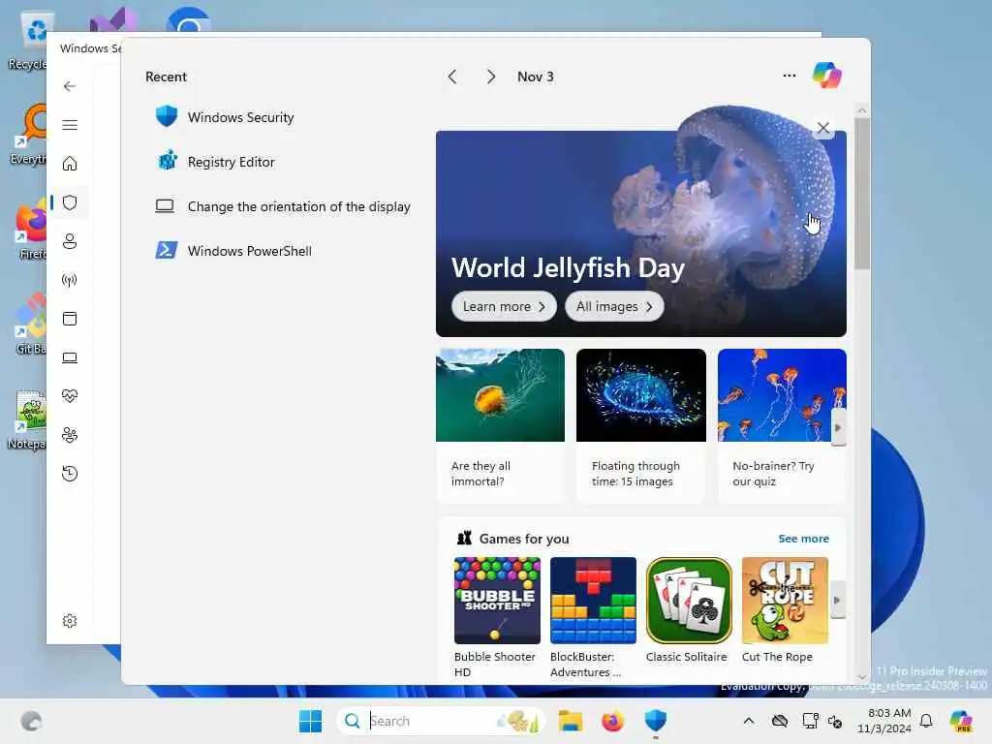The height and width of the screenshot is (744, 992).
Task: Click the search panel vertical scrollbar
Action: click(861, 194)
